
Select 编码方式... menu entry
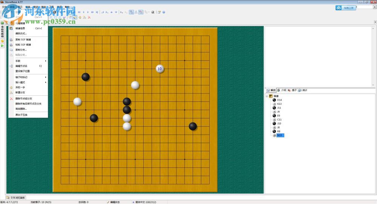(x=28, y=34)
